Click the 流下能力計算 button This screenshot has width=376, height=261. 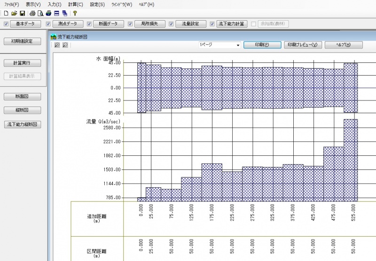point(232,24)
